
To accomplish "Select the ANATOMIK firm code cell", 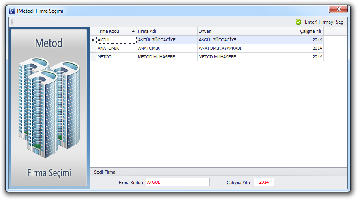I will point(116,48).
